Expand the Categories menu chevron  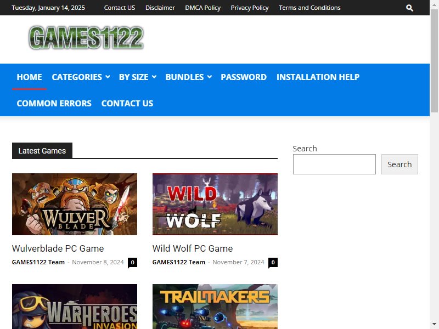[x=108, y=77]
